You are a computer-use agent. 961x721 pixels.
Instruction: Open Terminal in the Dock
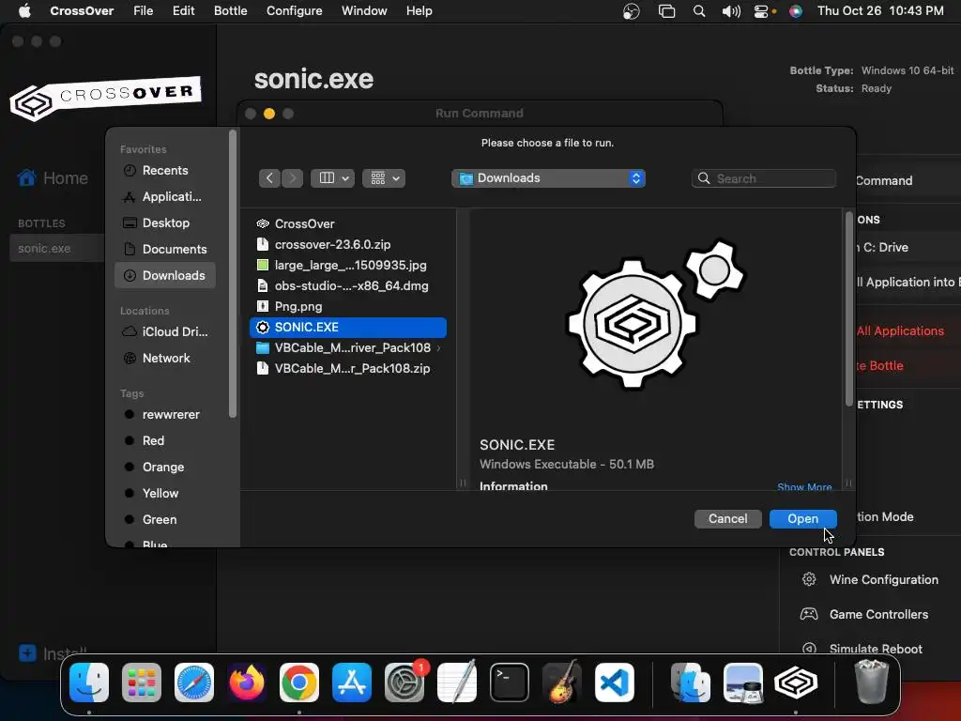(510, 683)
